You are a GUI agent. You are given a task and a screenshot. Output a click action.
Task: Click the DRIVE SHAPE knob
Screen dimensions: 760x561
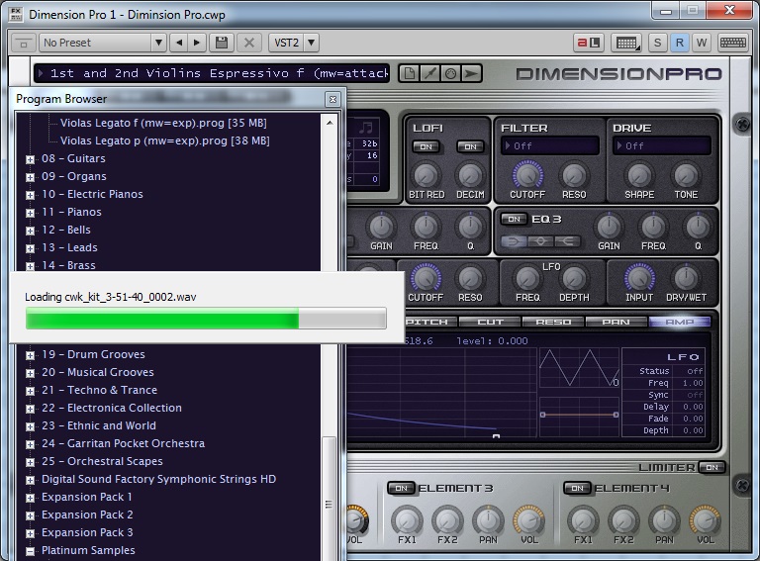pyautogui.click(x=639, y=175)
